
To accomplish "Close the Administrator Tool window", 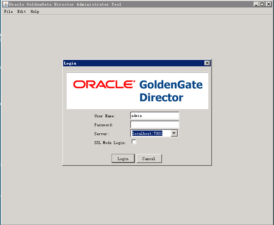I will coord(268,4).
